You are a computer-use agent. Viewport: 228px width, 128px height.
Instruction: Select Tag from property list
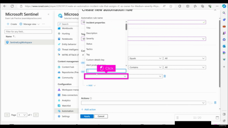coord(88,54)
